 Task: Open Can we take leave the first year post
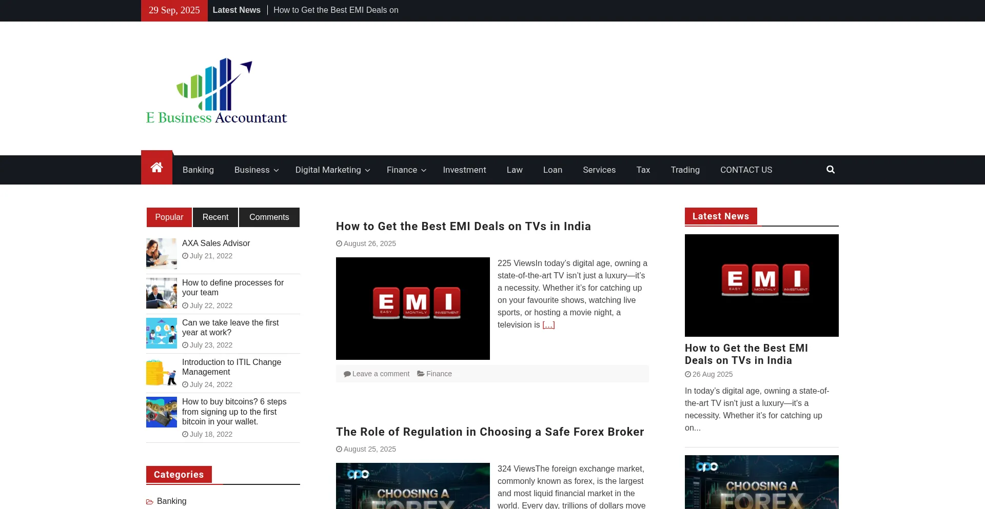230,328
